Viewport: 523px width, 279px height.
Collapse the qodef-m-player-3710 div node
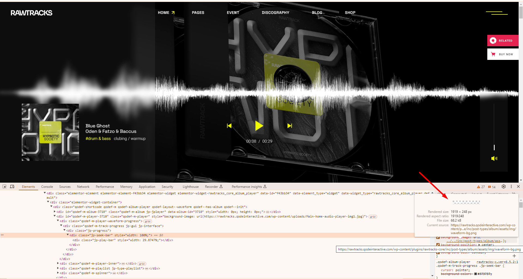click(55, 216)
